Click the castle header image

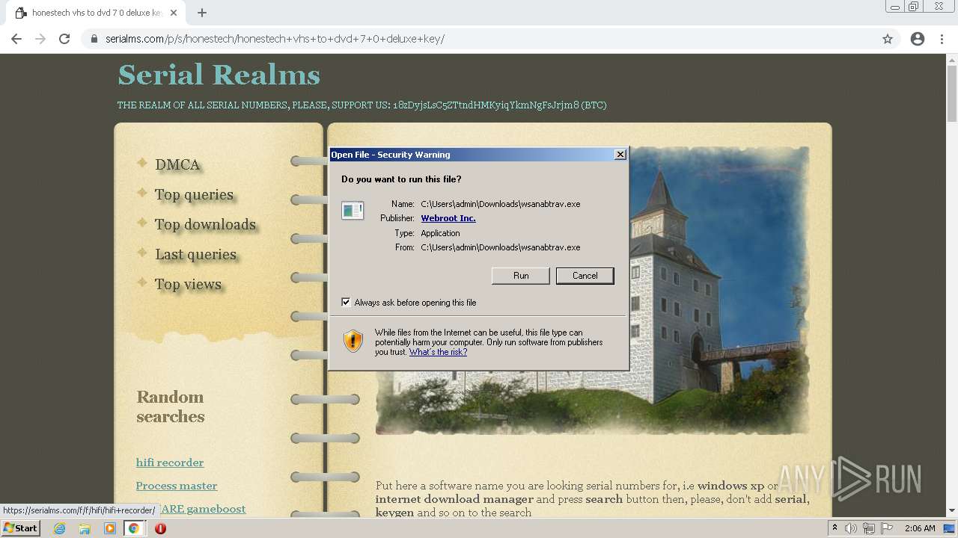[718, 290]
